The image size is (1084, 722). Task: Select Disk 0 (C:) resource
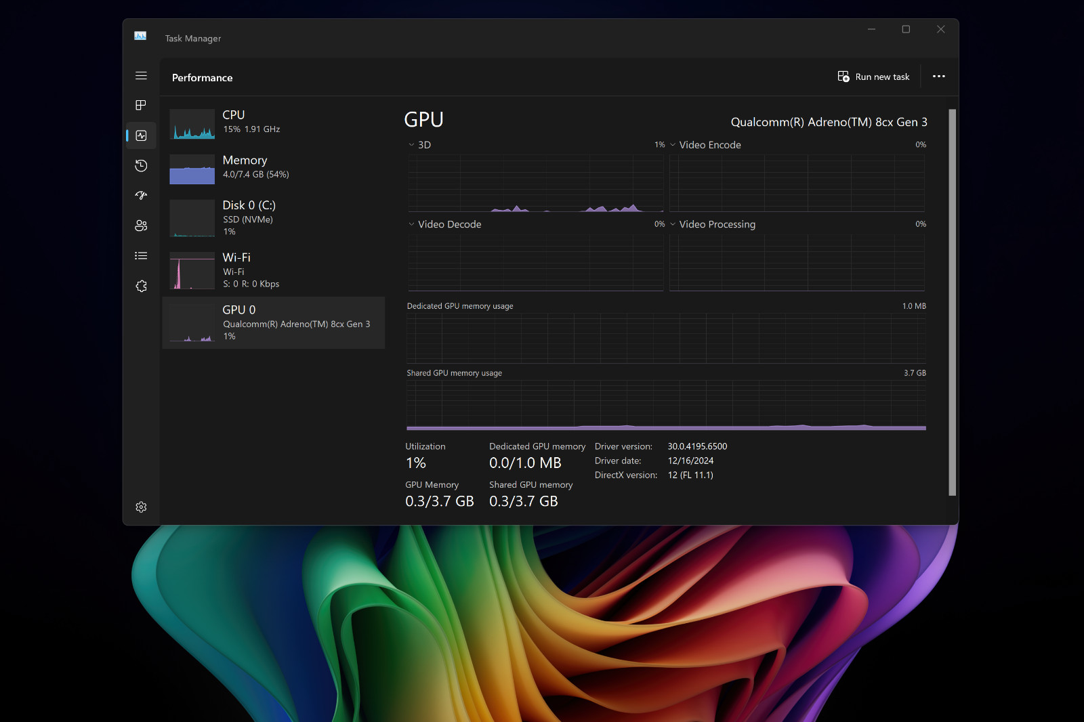pos(274,217)
